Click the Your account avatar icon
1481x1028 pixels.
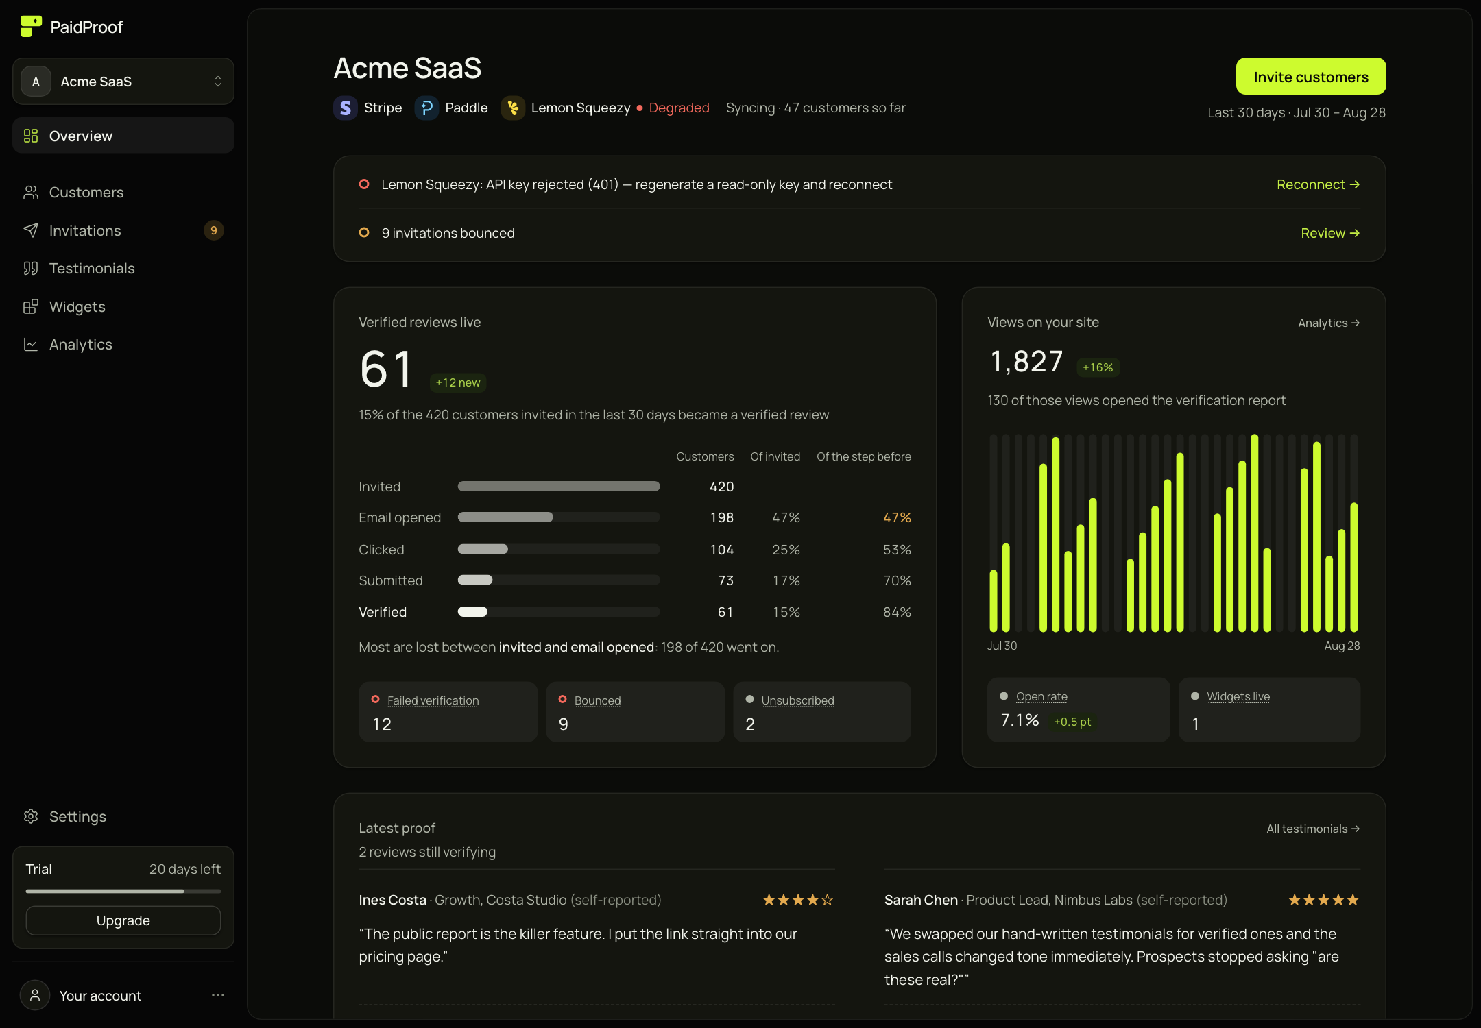coord(35,995)
